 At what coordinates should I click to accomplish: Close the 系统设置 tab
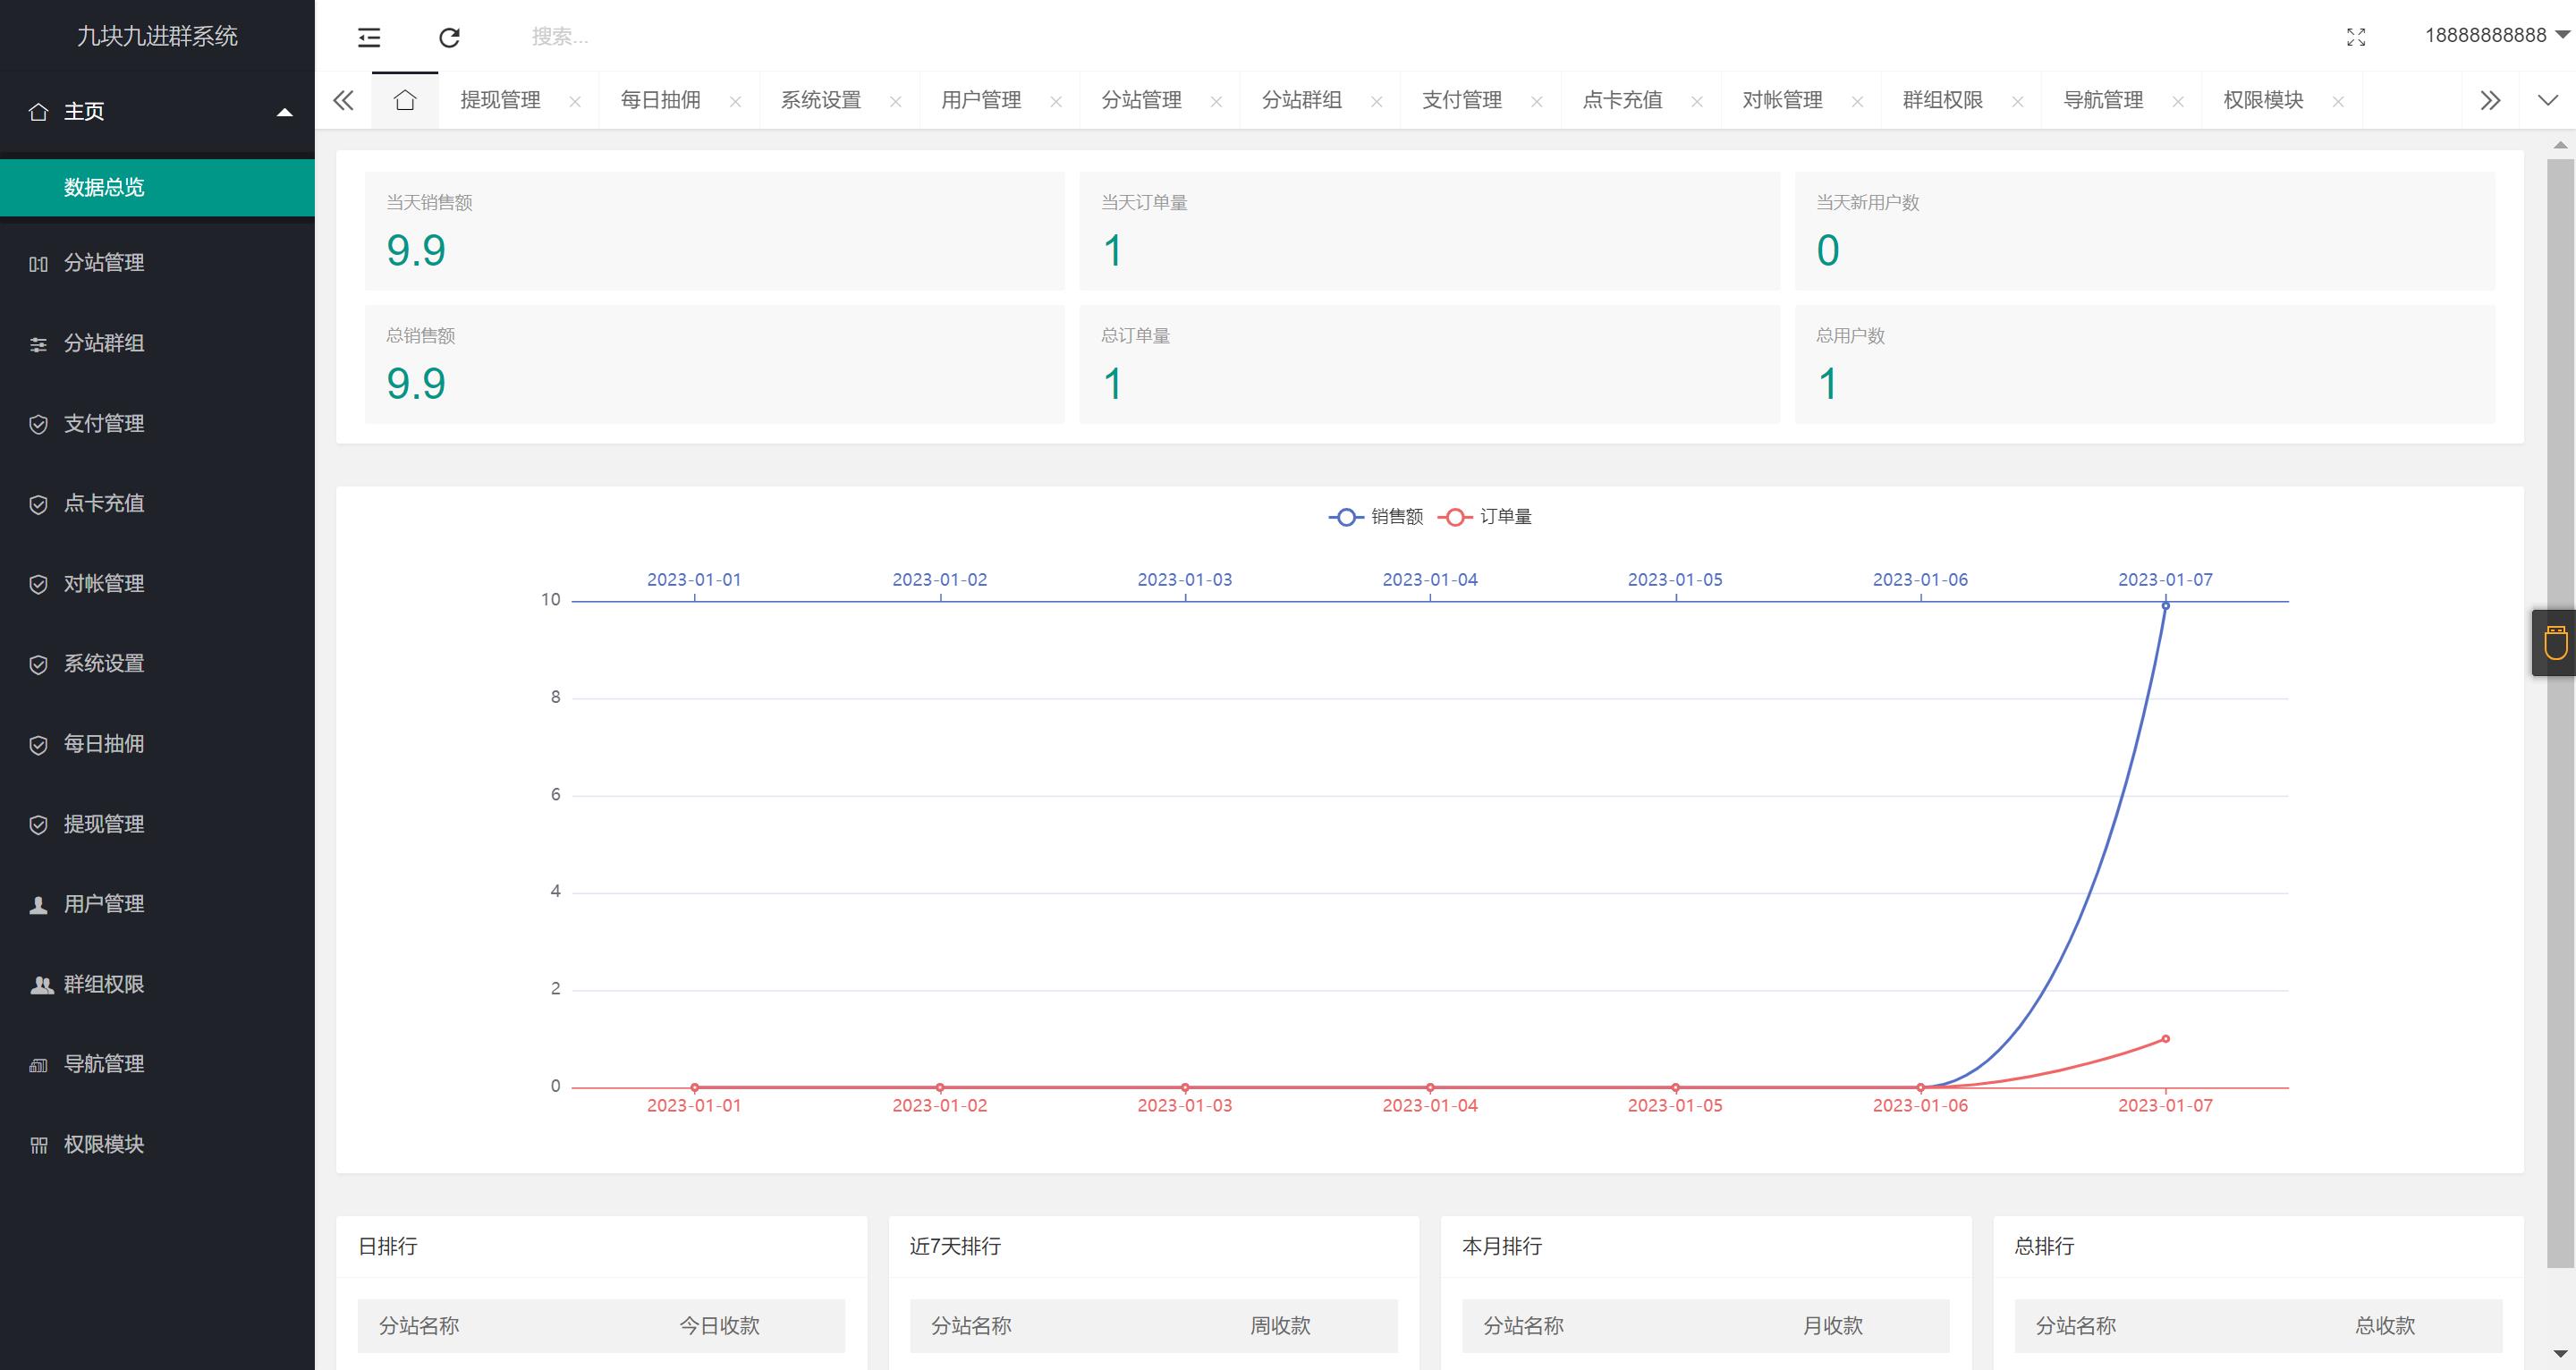click(x=896, y=101)
